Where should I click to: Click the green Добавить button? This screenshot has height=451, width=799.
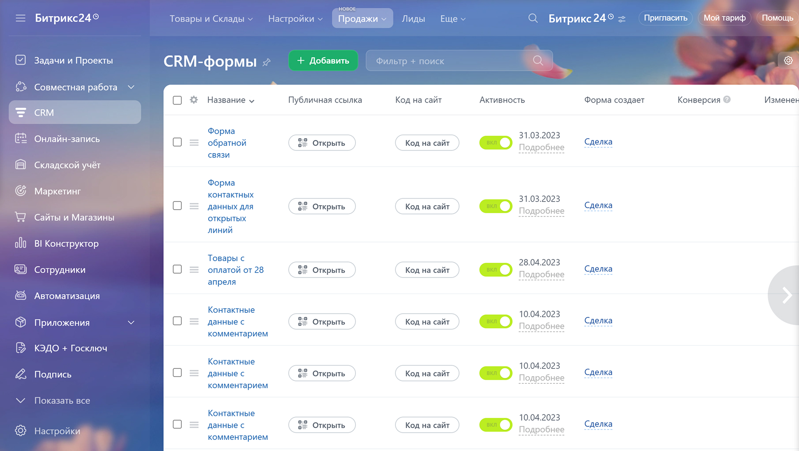[323, 61]
